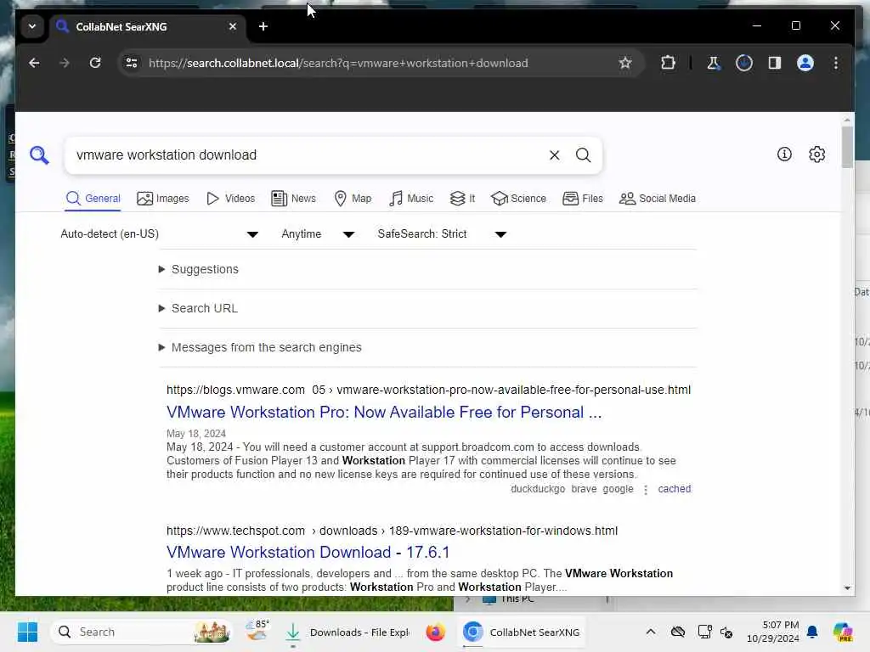Screen dimensions: 870x652
Task: Switch to the Files search tab
Action: (582, 199)
